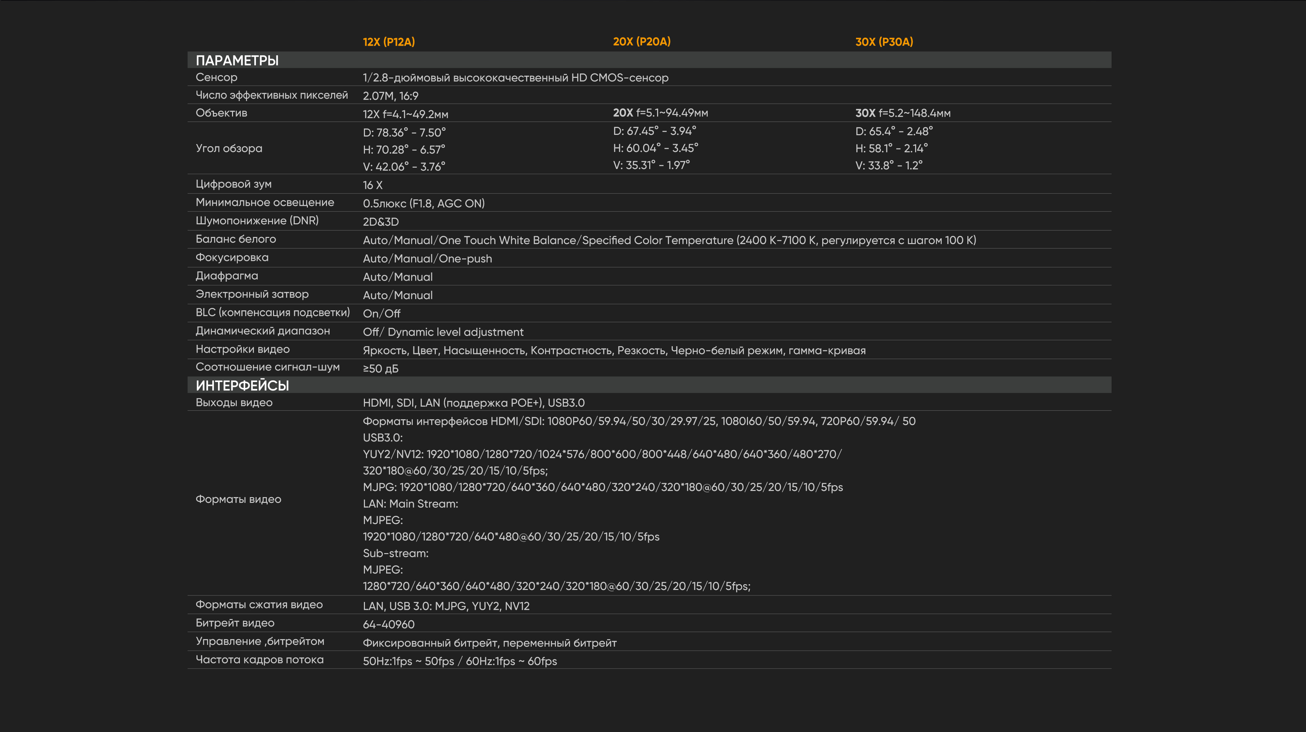Click the Форматы интерфейсов HDMI/SDI line
Screen dimensions: 1306x732
639,421
